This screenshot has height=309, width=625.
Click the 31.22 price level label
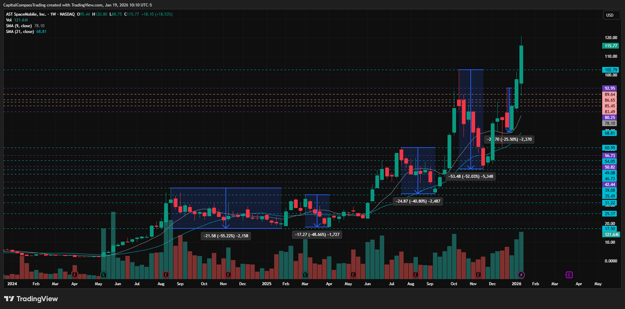pos(610,203)
